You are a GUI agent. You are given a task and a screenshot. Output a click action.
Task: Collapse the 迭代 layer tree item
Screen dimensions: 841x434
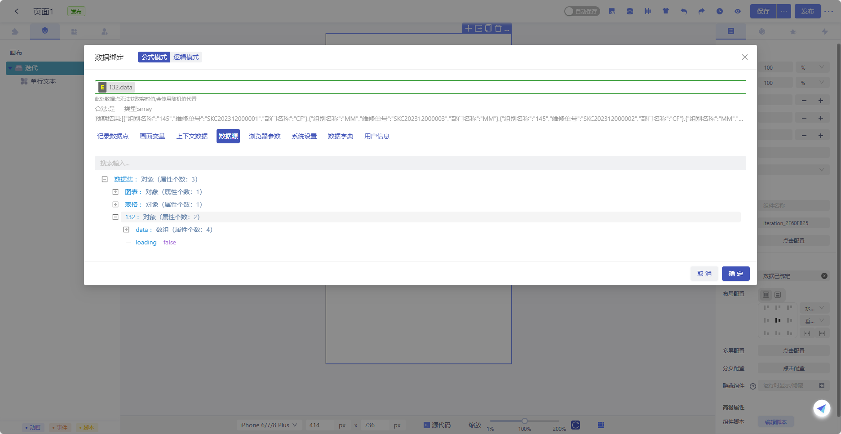tap(10, 68)
